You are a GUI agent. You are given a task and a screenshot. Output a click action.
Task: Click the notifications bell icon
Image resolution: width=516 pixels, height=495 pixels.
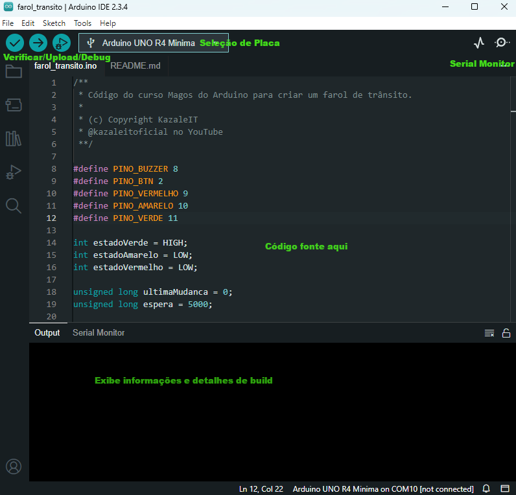coord(486,489)
